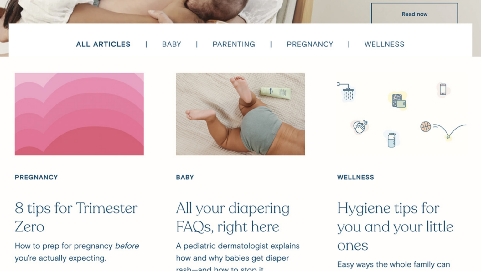Filter articles by Pregnancy tab
481x271 pixels.
pos(310,44)
